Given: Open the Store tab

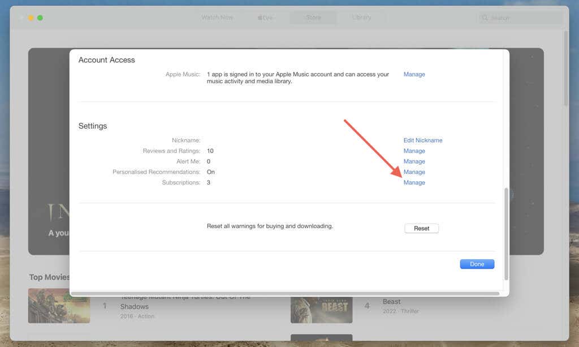Looking at the screenshot, I should point(313,17).
